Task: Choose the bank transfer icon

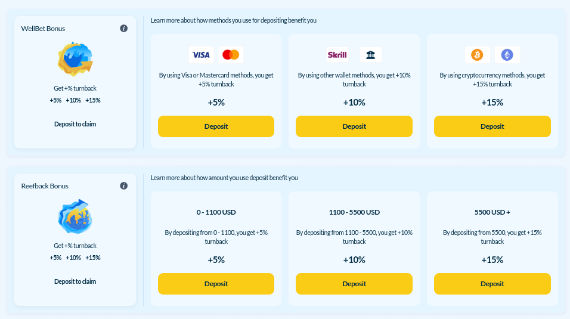Action: (371, 55)
